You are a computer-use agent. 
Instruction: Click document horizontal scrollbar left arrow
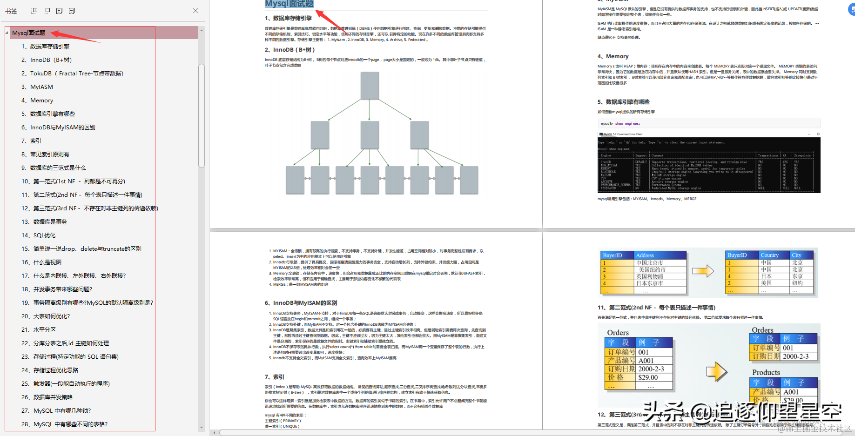[214, 433]
